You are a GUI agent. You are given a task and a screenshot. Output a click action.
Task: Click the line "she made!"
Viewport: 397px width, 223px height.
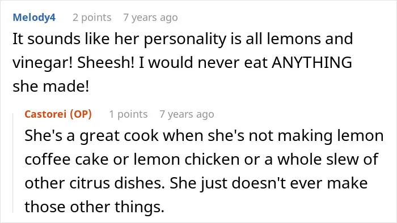click(51, 86)
